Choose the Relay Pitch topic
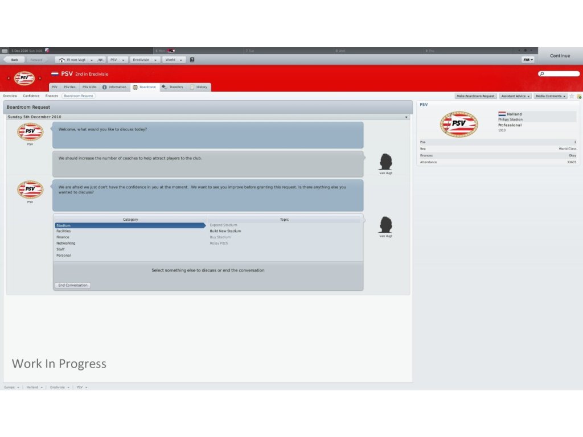The width and height of the screenshot is (583, 437). 219,244
